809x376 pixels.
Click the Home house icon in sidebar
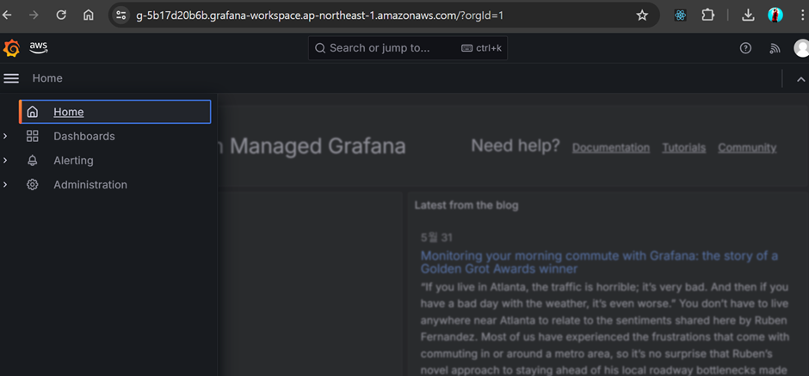(33, 112)
